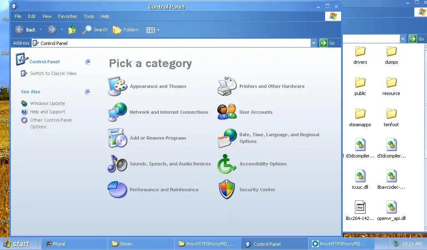Click the Control Panel sidebar header icon
Image resolution: width=427 pixels, height=250 pixels.
pyautogui.click(x=22, y=59)
